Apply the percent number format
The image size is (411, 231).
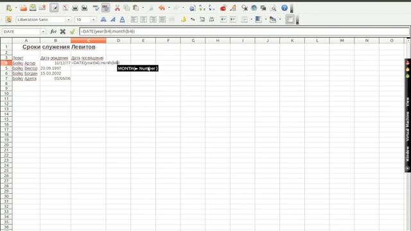[193, 19]
